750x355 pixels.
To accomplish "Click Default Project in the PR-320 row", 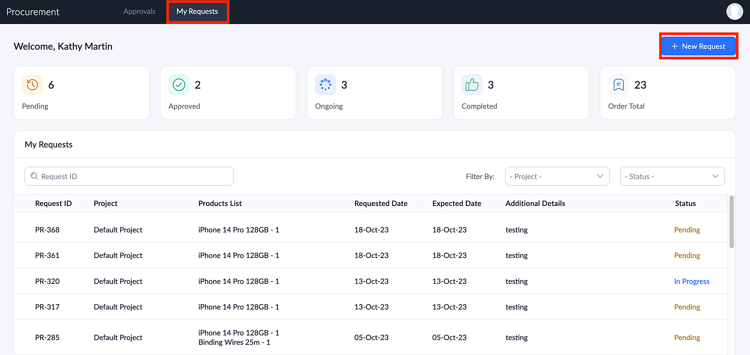I will [118, 281].
